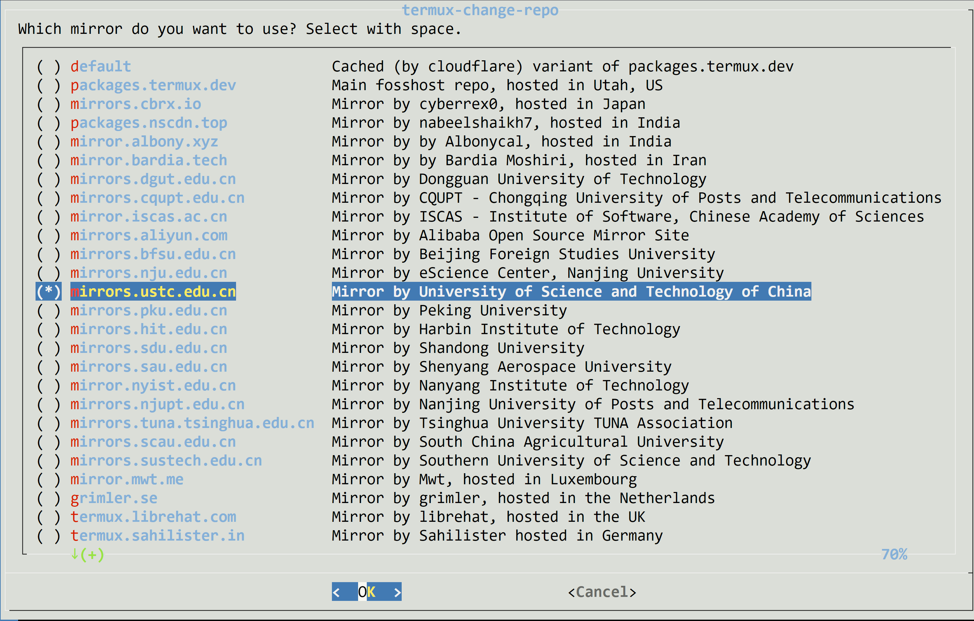The image size is (974, 621).
Task: Select radio for mirror.mwt.me Luxembourg
Action: (49, 480)
